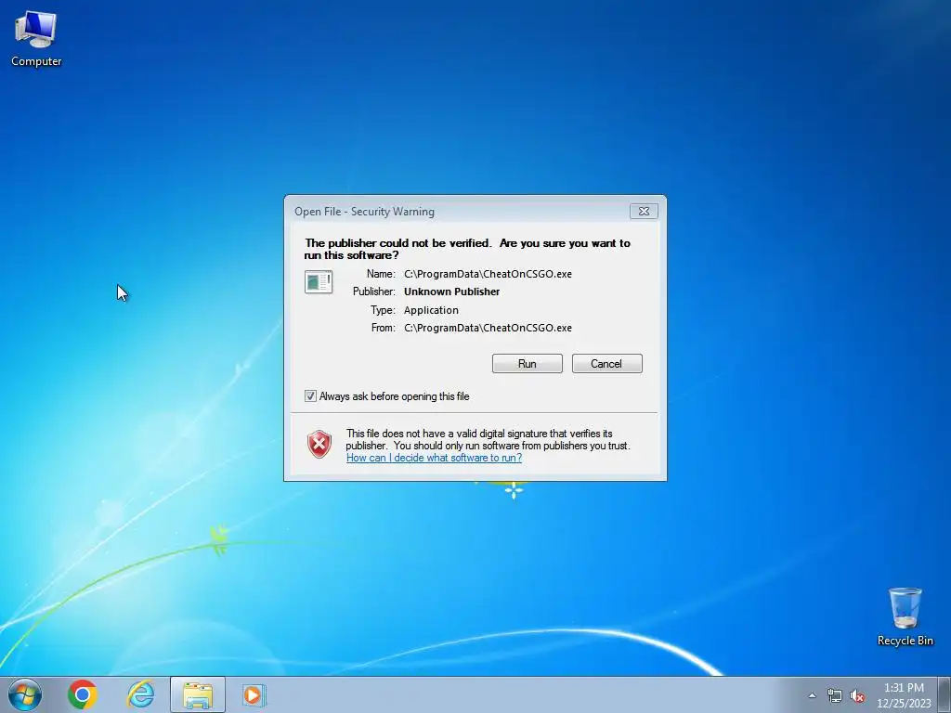Close the Open File Security Warning dialog
The image size is (951, 713).
point(644,211)
